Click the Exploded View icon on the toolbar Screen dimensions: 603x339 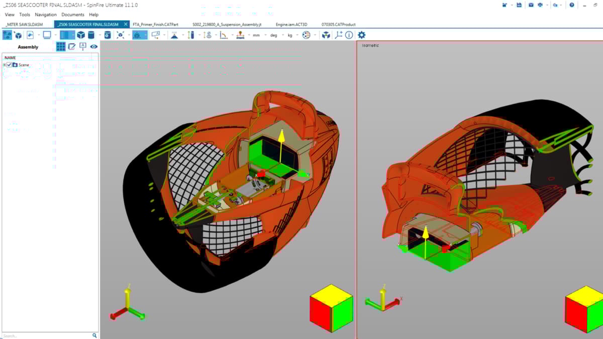click(x=326, y=35)
